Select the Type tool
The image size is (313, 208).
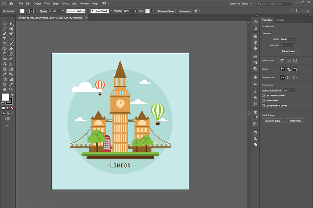click(5, 39)
